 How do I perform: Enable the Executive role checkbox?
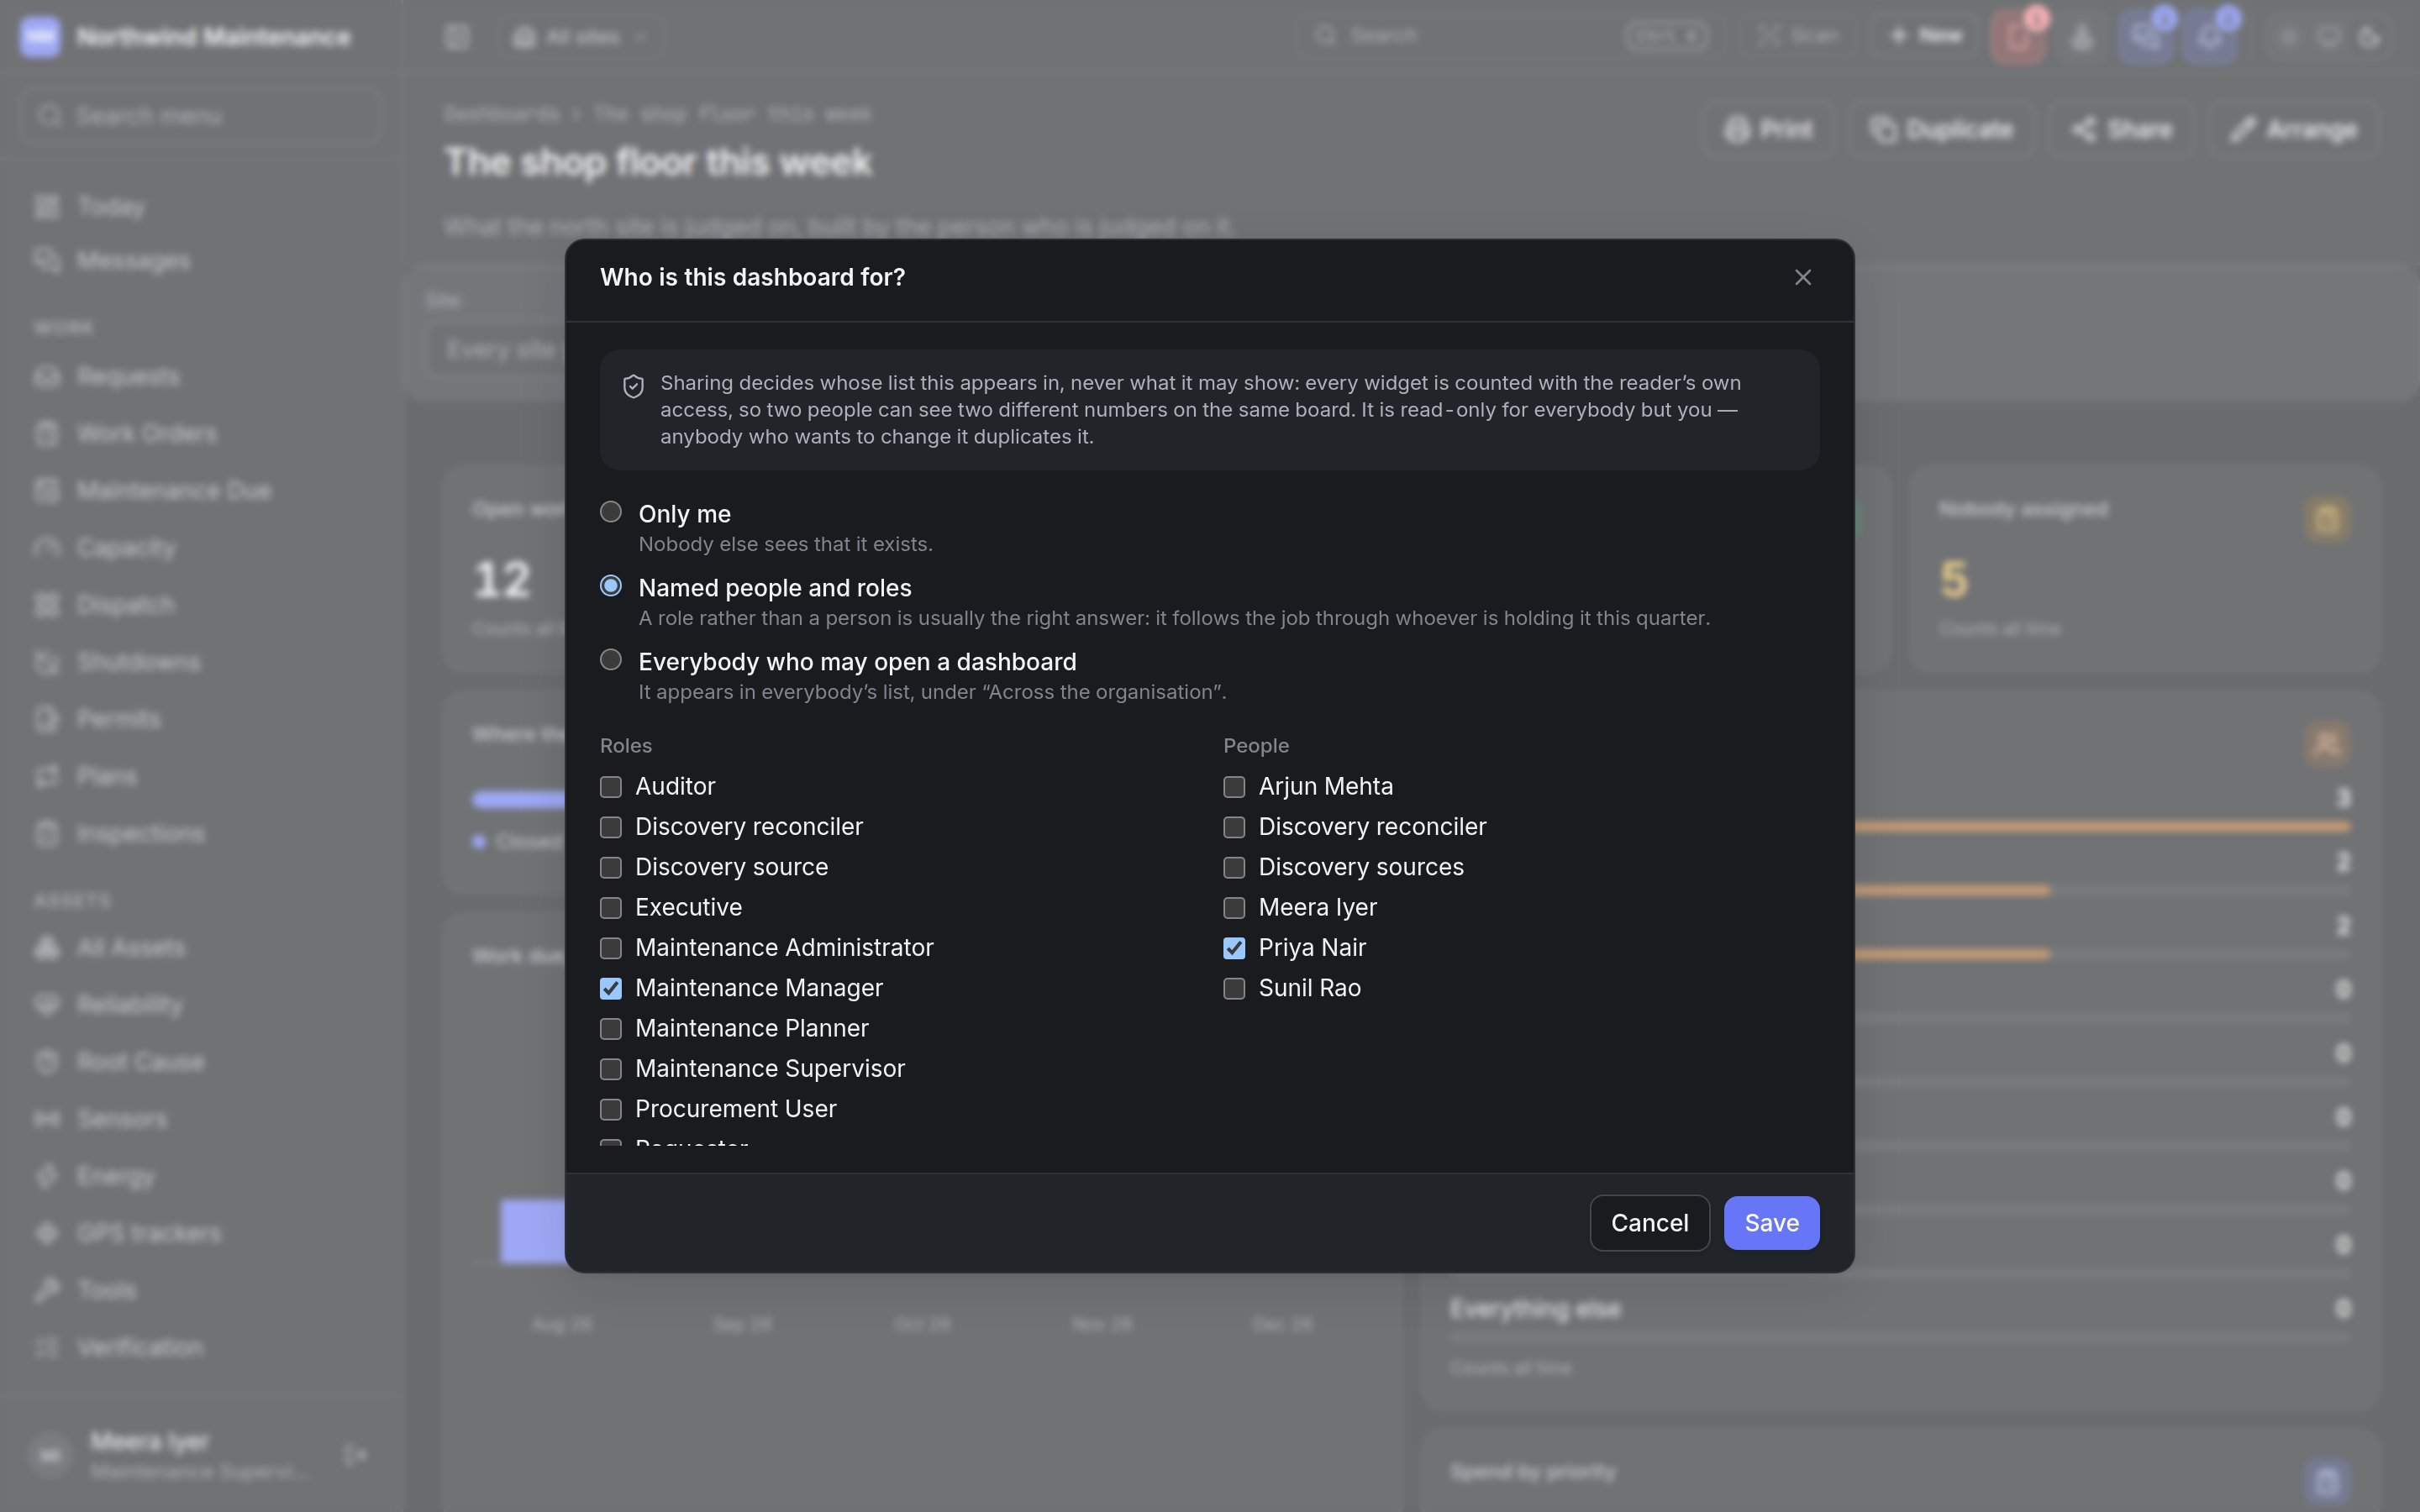pos(610,908)
